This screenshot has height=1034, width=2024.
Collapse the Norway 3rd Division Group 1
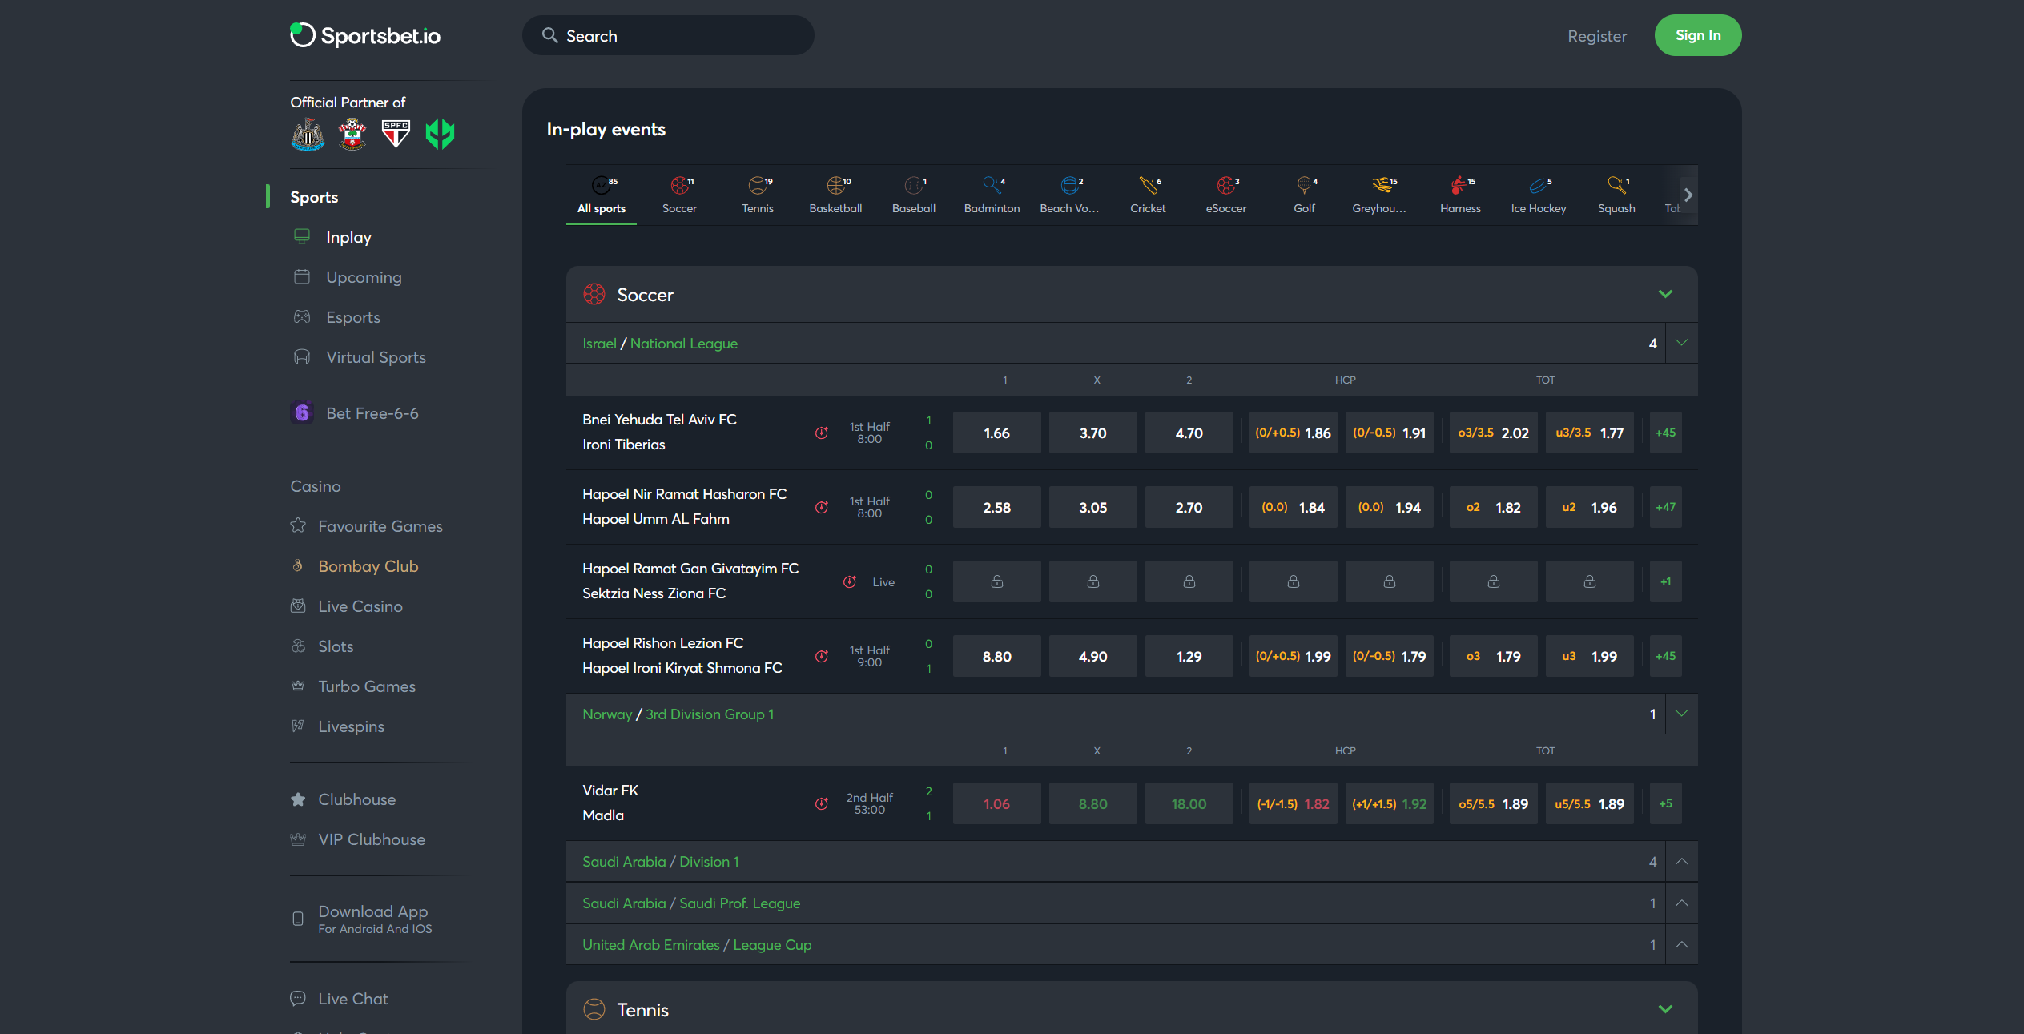[x=1681, y=714]
